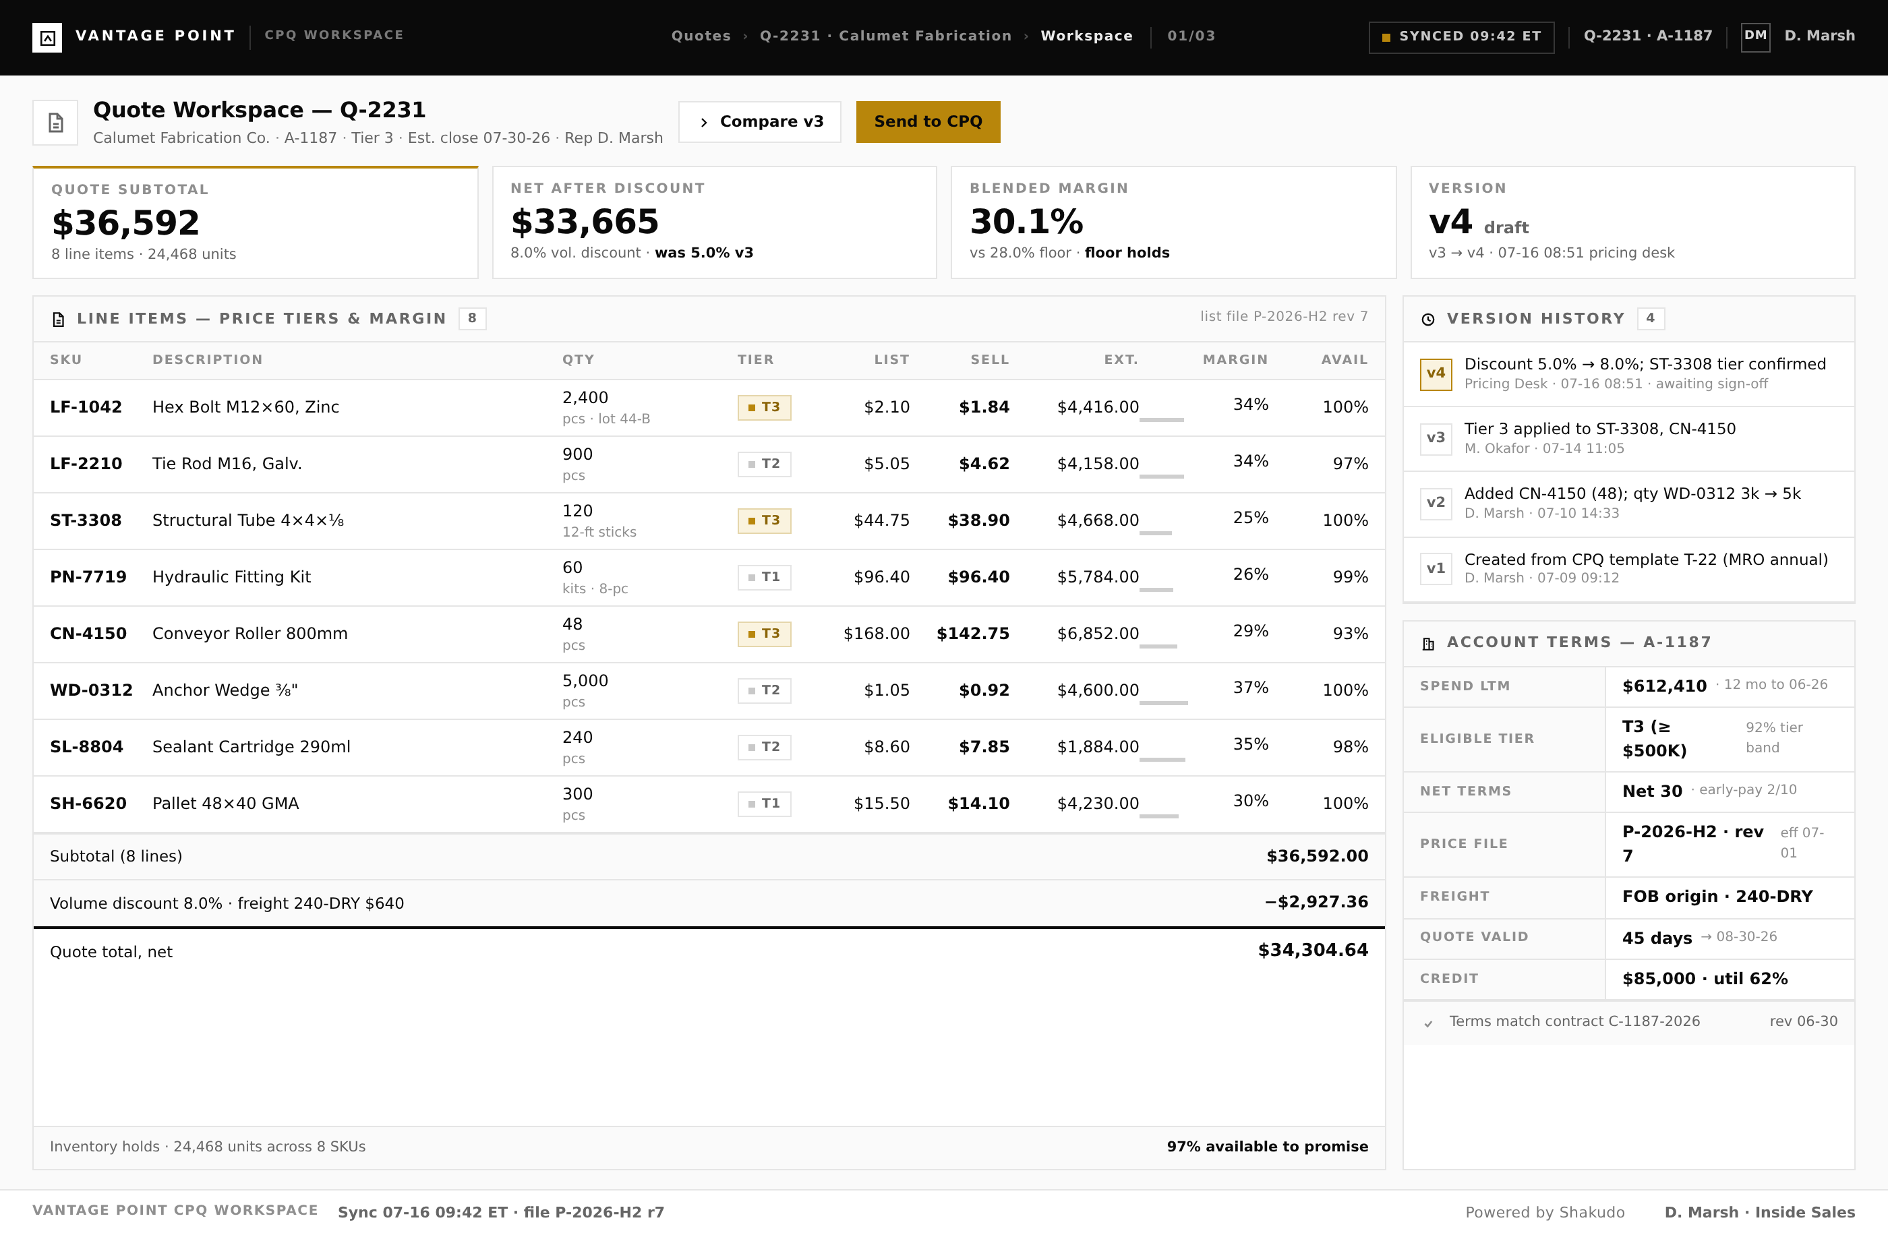Click the version history clock icon
Screen dimensions: 1888x1235
point(1428,320)
